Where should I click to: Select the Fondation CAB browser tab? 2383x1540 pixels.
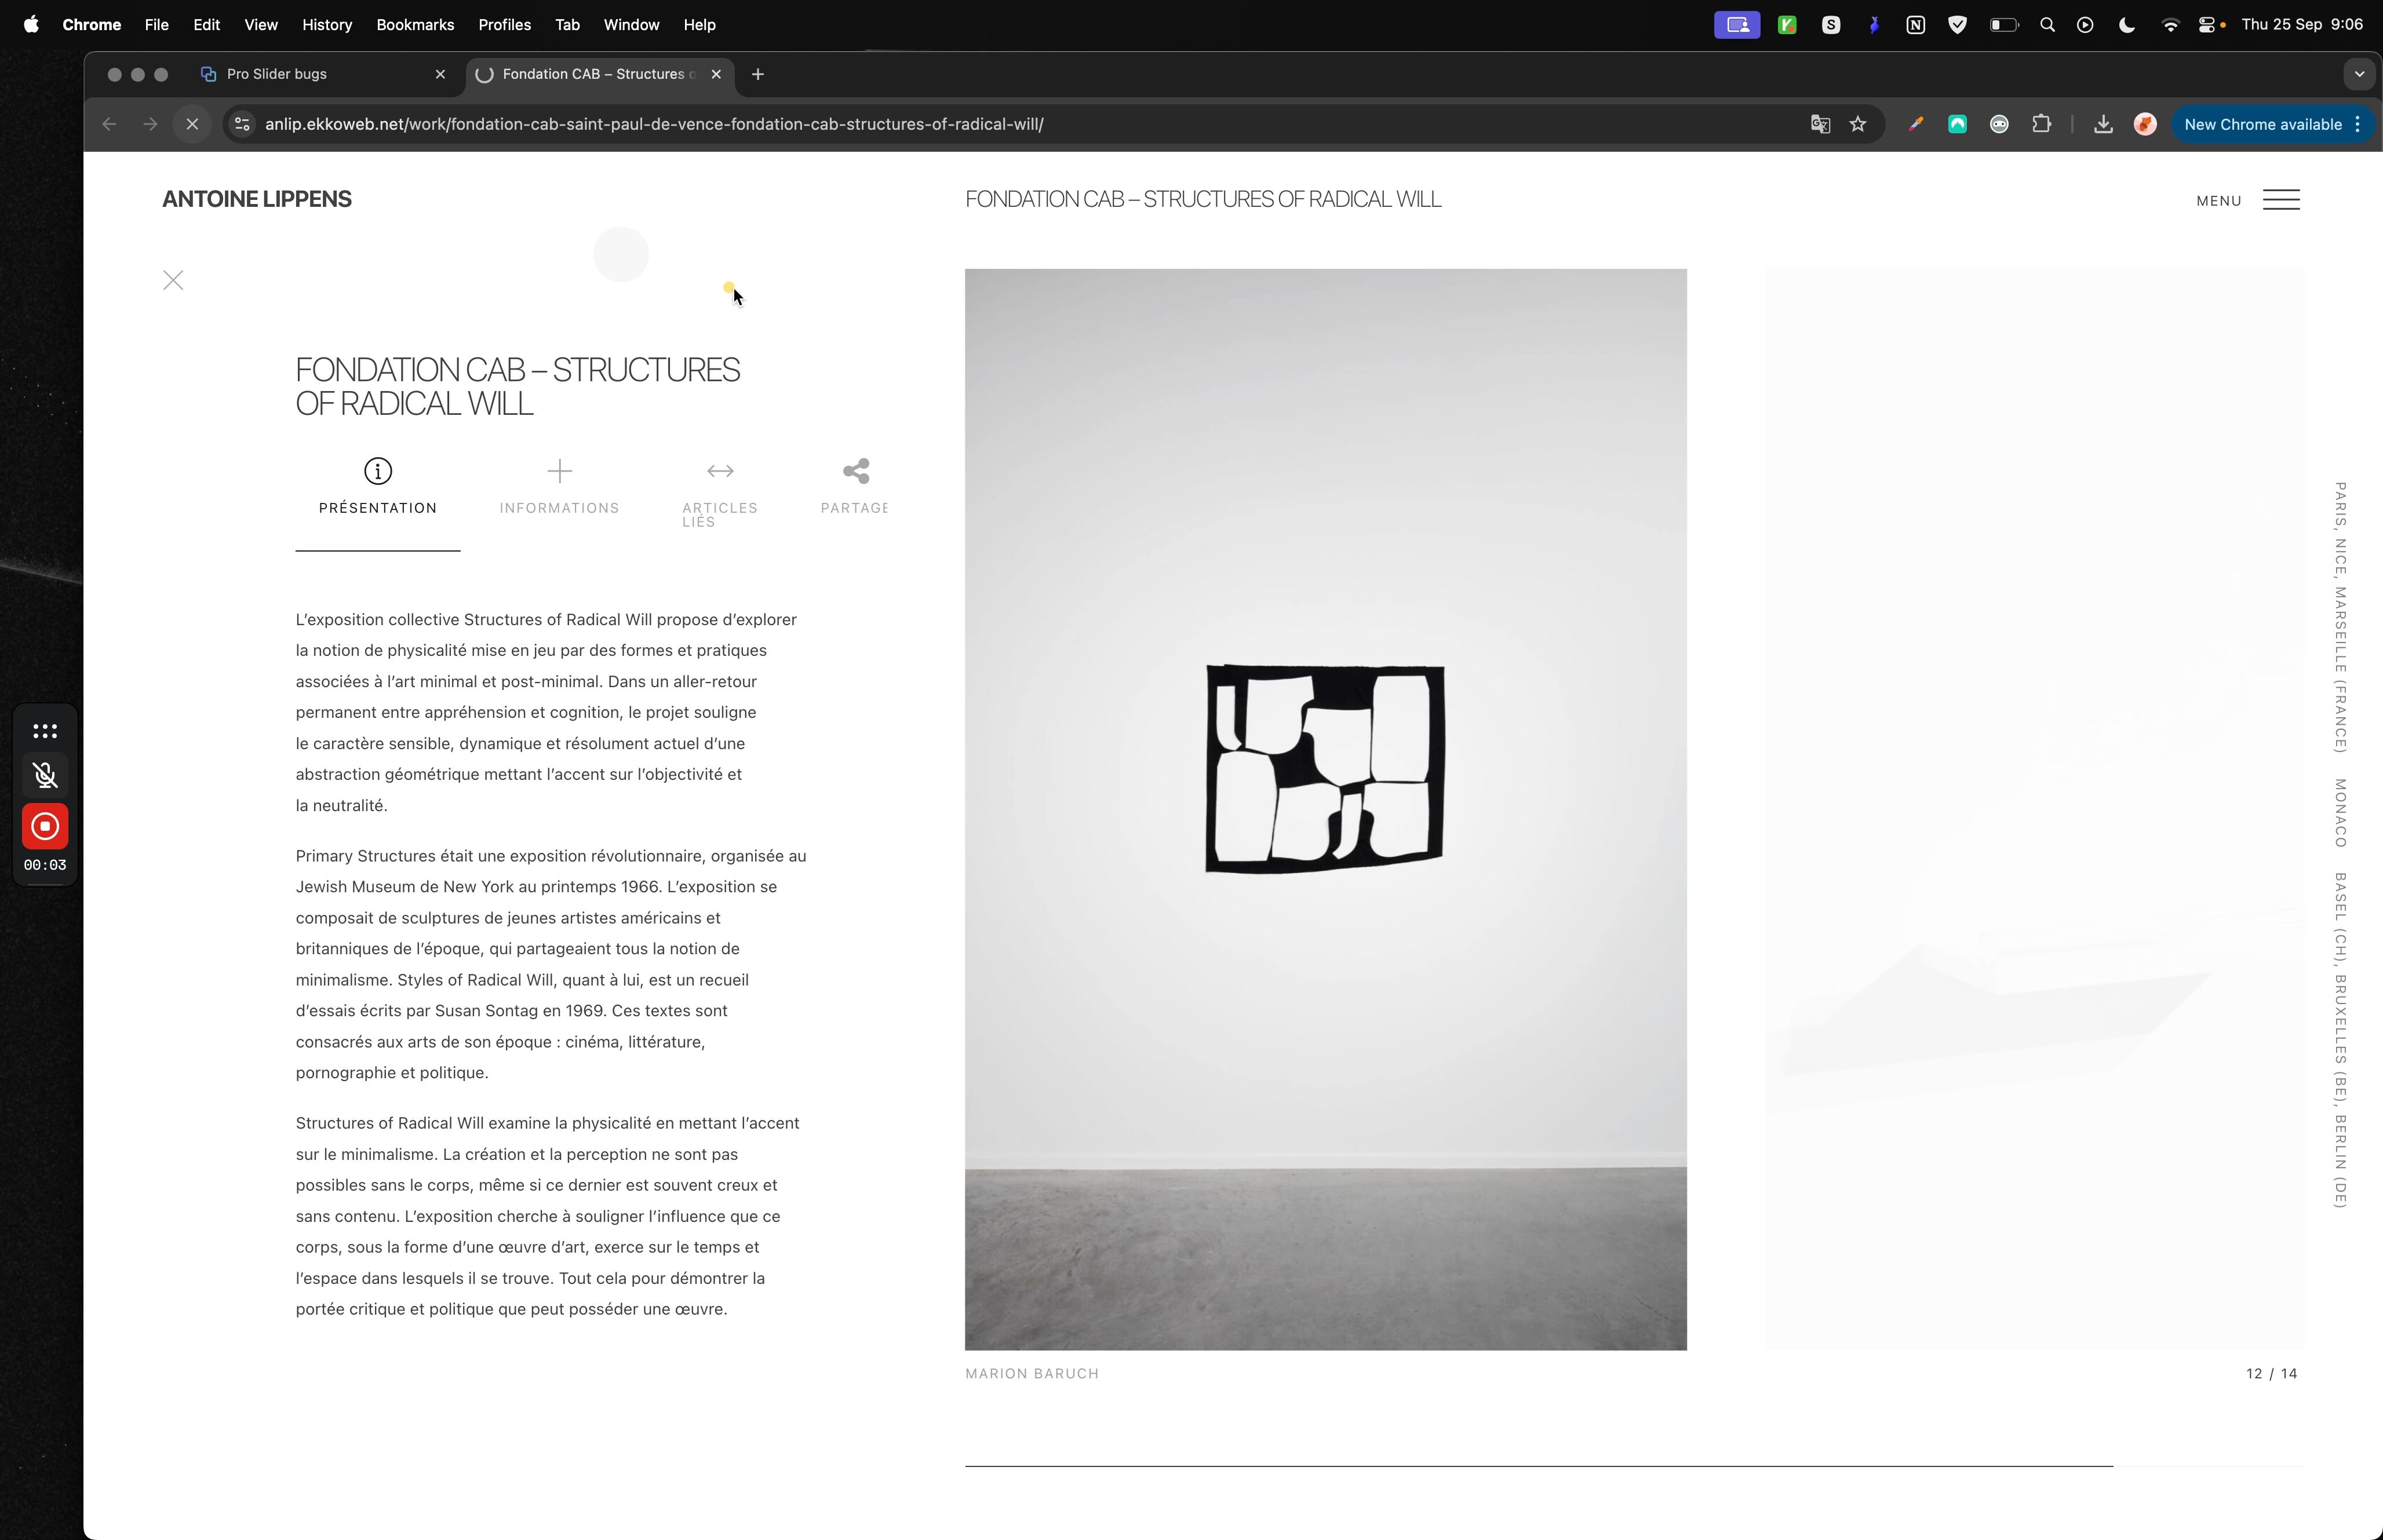click(600, 74)
